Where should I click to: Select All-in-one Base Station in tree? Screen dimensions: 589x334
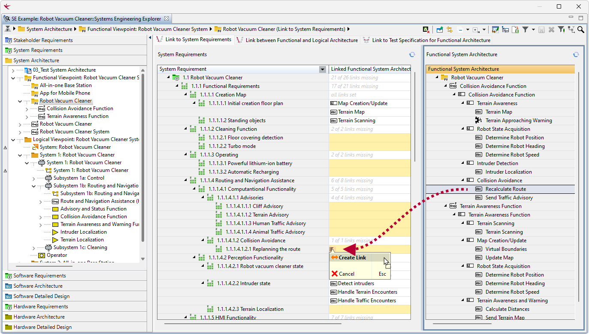[x=66, y=85]
